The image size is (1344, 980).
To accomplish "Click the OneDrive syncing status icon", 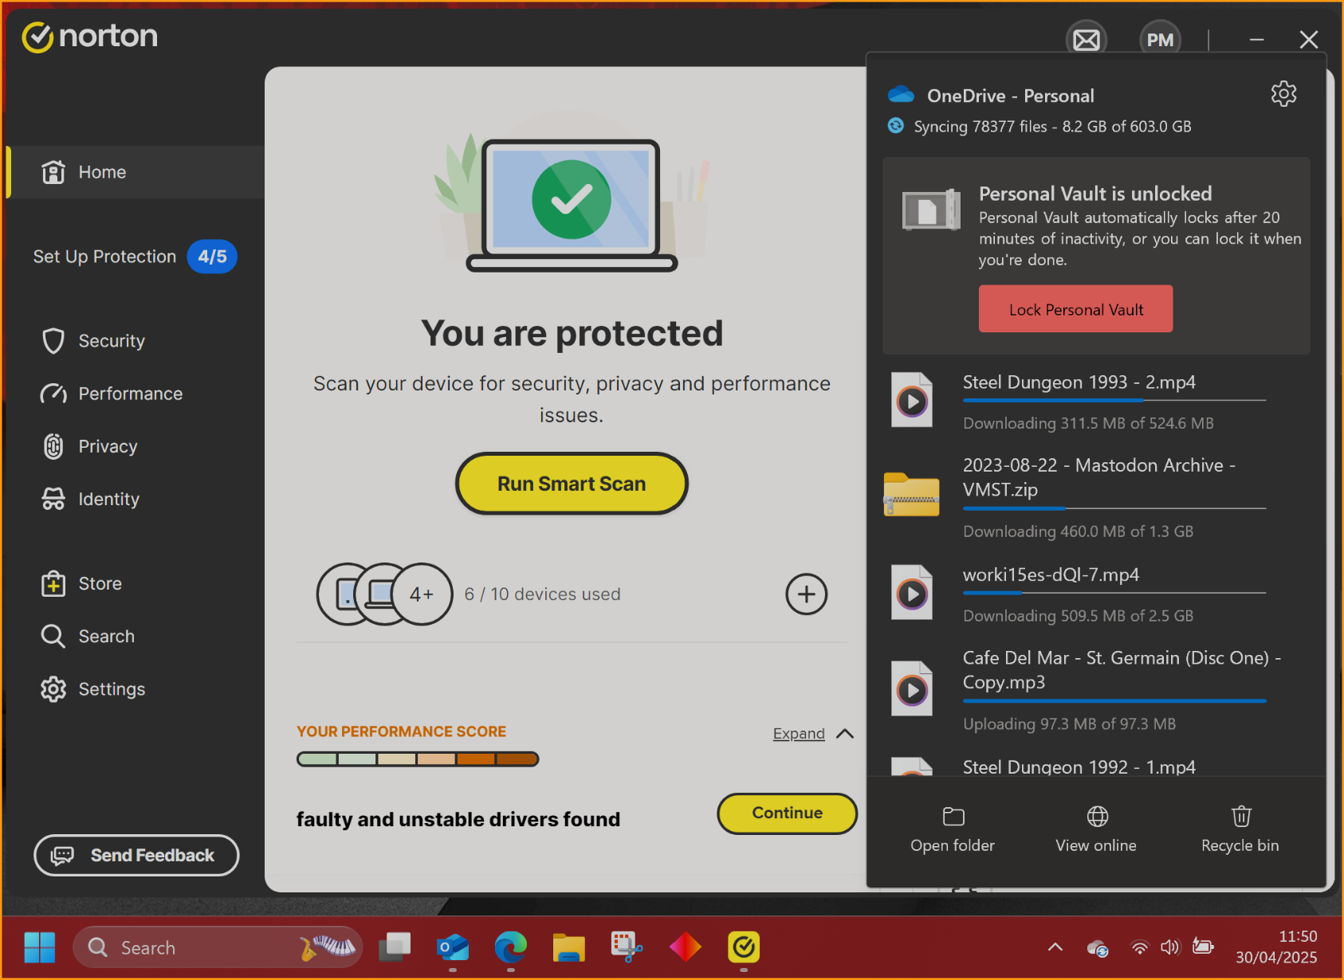I will click(896, 126).
